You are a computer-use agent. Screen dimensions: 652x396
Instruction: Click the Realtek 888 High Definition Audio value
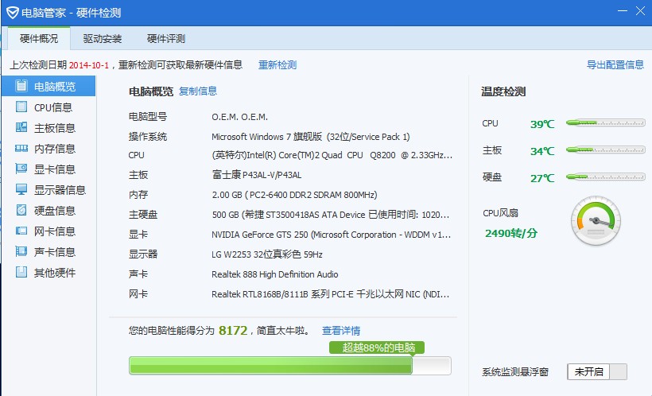coord(275,274)
